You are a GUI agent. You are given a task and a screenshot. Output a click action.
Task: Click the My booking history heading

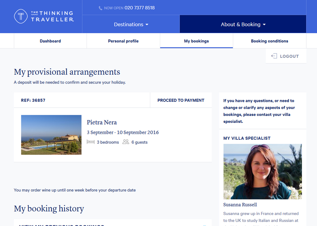[x=49, y=209]
